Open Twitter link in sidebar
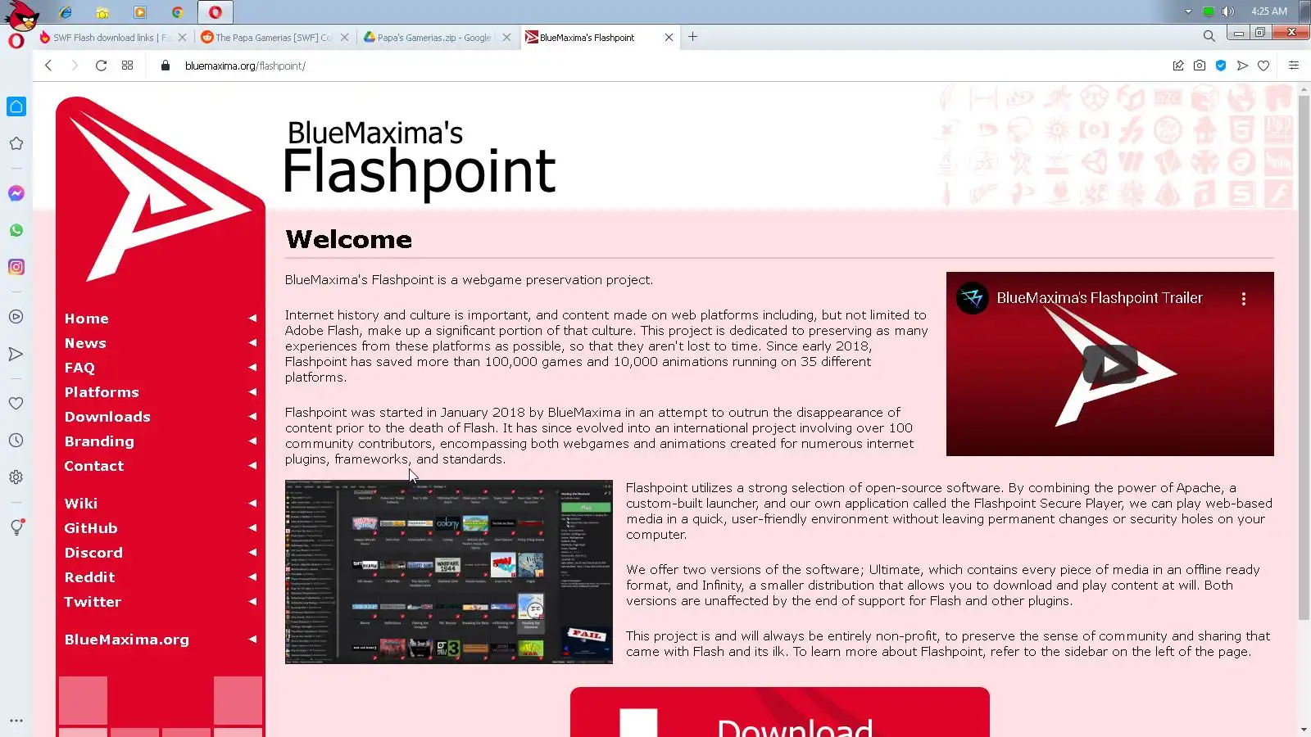 coord(93,602)
